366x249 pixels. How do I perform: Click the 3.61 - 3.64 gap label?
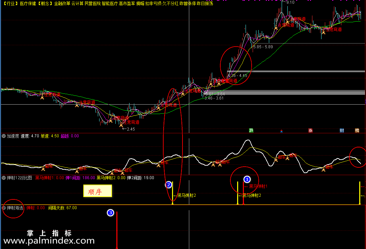pyautogui.click(x=215, y=94)
